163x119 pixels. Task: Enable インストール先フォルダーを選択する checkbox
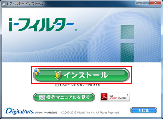57,85
